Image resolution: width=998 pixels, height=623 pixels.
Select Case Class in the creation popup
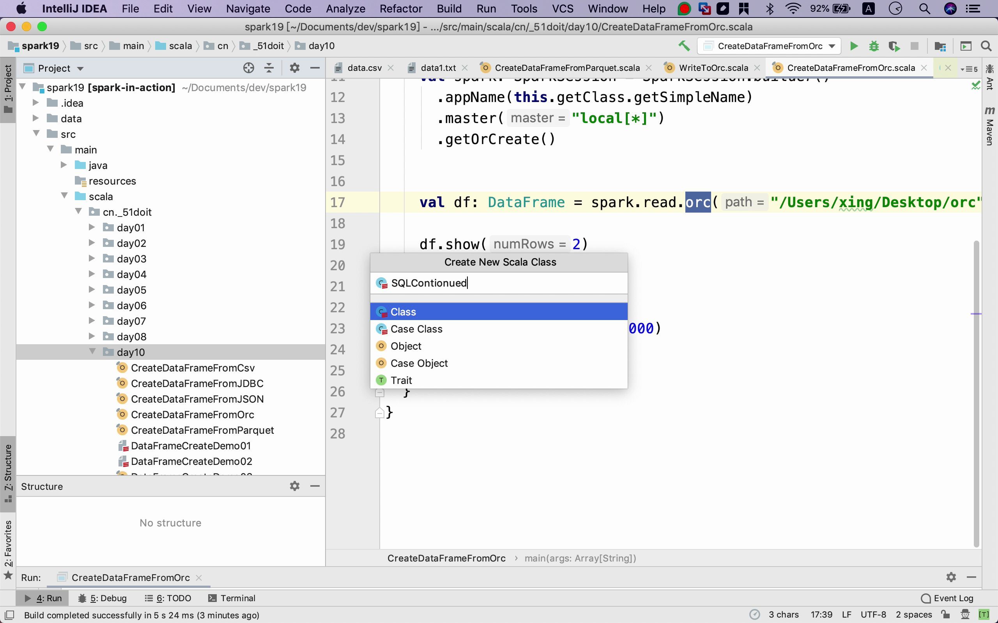[x=416, y=329]
